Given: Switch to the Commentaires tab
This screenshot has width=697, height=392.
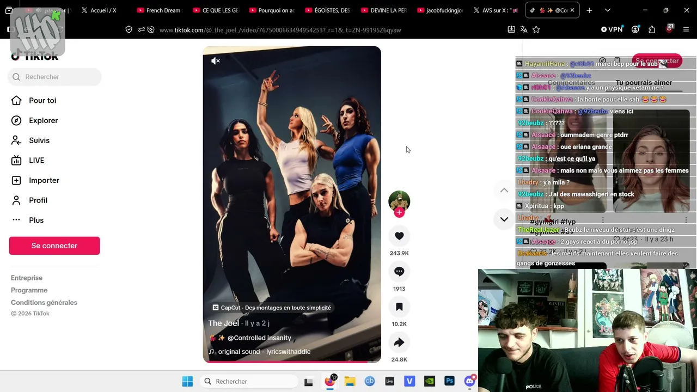Looking at the screenshot, I should [x=571, y=83].
